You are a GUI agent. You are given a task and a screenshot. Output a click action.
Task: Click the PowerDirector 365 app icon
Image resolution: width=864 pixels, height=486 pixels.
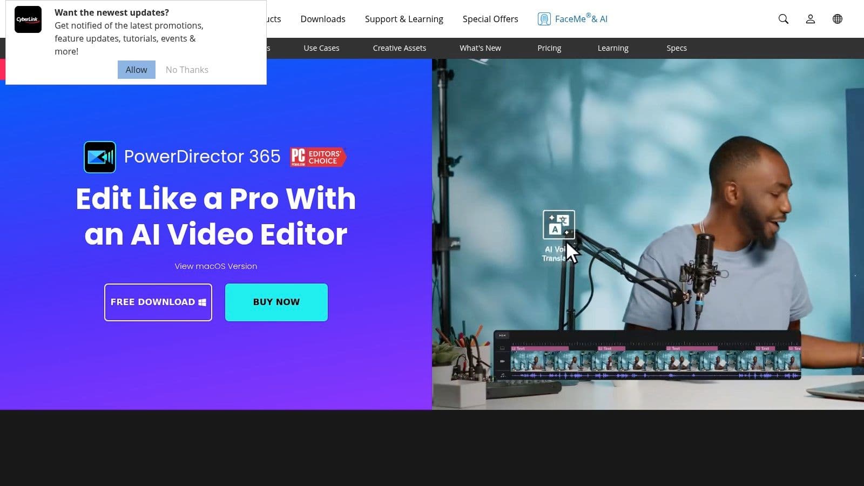[100, 157]
